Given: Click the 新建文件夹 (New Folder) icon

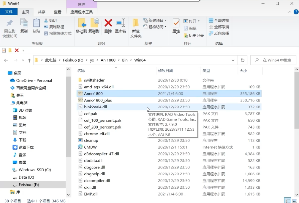Looking at the screenshot, I should pyautogui.click(x=136, y=23).
